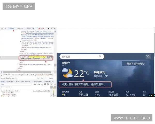Click the DOM search field with summaryDescCompact-E1_1
The image size is (155, 124).
18,78
